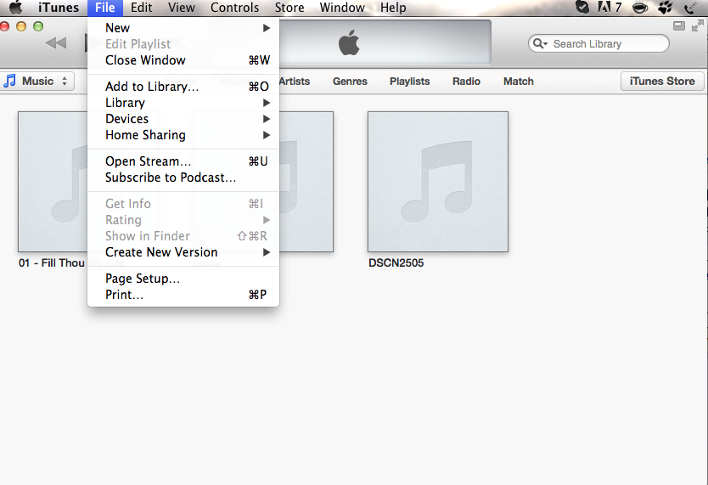Switch to the Artists tab
The height and width of the screenshot is (485, 708).
295,82
